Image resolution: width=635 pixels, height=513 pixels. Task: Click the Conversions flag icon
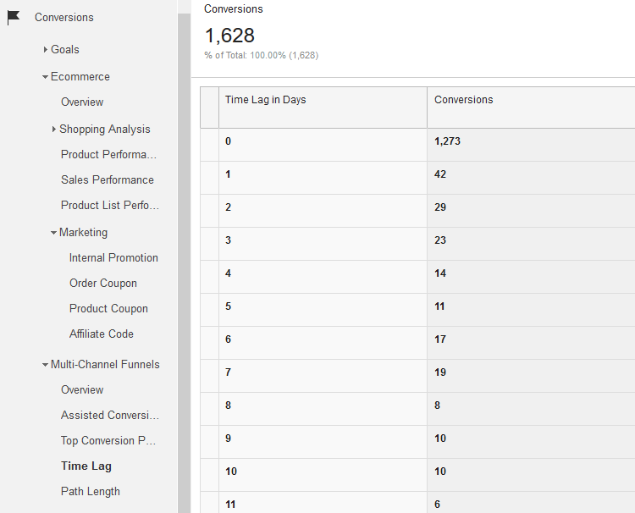14,17
